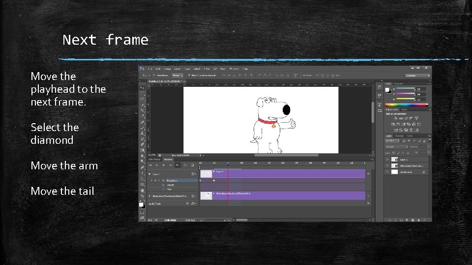Hide the Background layer using its eye
The width and height of the screenshot is (472, 265).
[x=387, y=172]
